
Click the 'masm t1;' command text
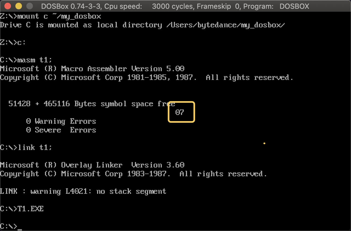[35, 60]
